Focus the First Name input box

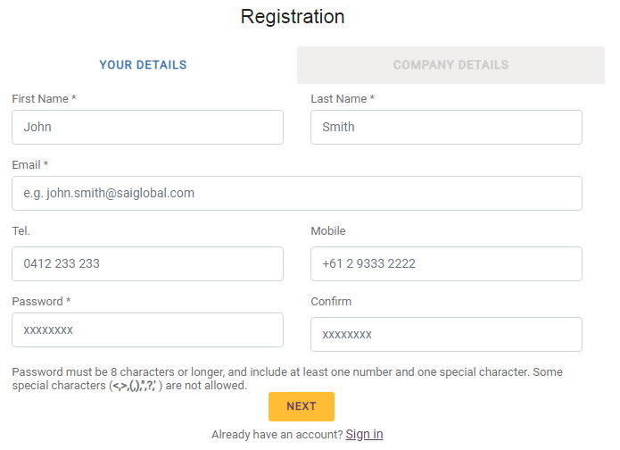pyautogui.click(x=147, y=128)
